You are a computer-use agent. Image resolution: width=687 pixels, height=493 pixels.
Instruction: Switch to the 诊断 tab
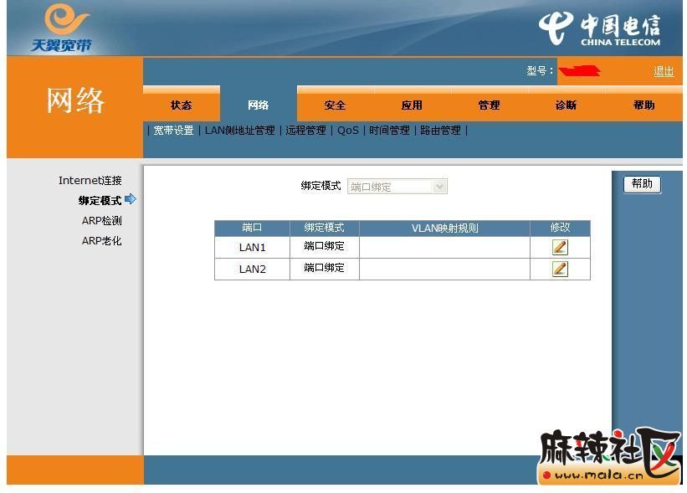pos(566,105)
